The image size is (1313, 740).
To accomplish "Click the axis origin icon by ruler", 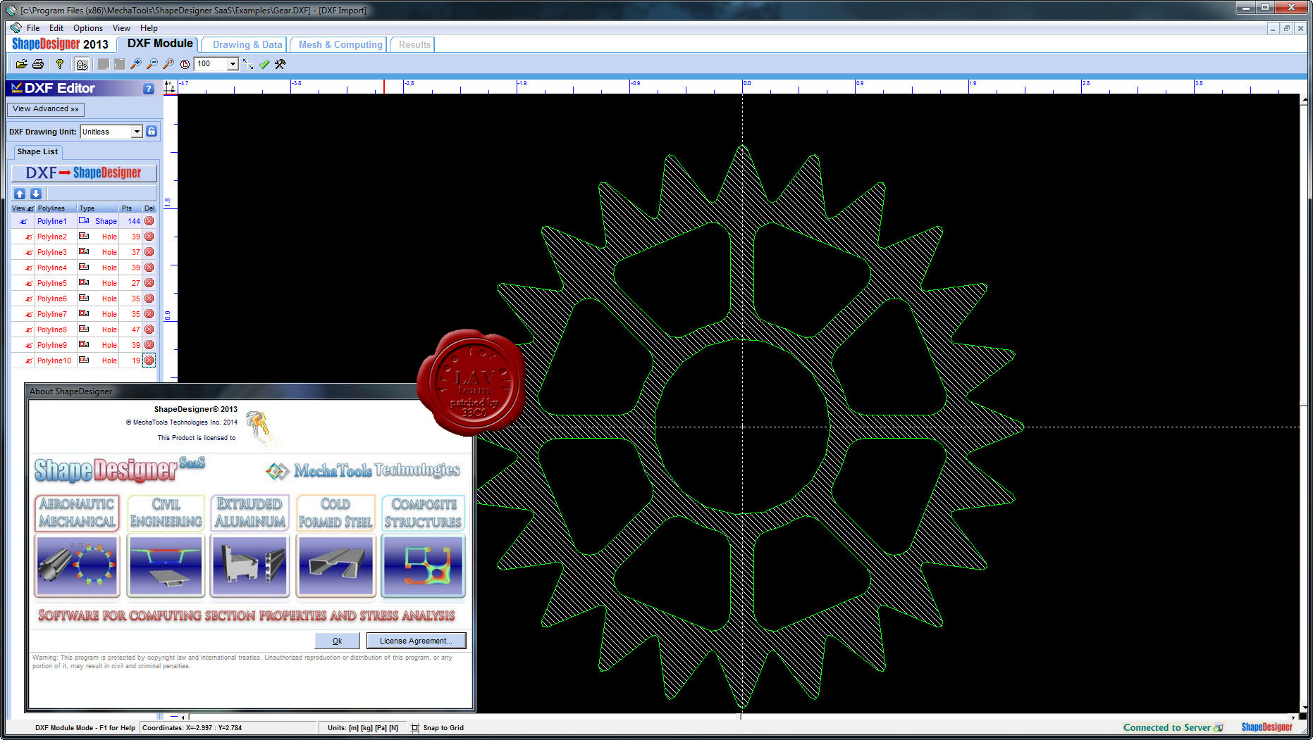I will (170, 87).
